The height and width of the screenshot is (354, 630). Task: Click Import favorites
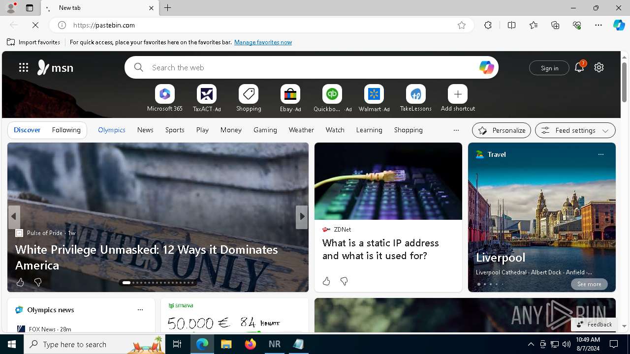[33, 42]
